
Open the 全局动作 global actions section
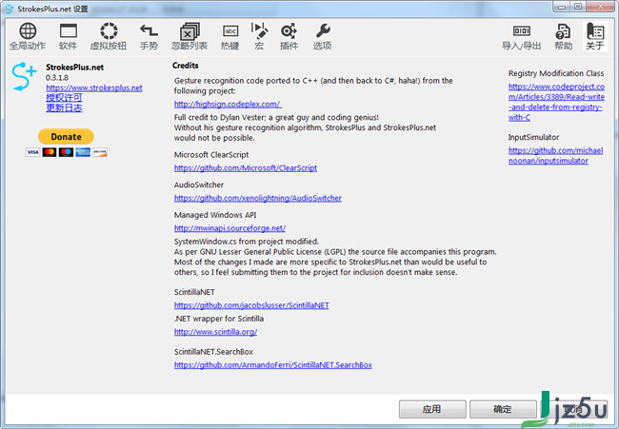28,36
